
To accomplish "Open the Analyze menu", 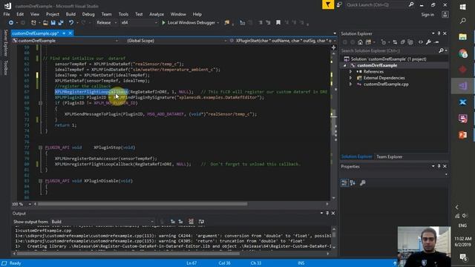I will point(157,14).
